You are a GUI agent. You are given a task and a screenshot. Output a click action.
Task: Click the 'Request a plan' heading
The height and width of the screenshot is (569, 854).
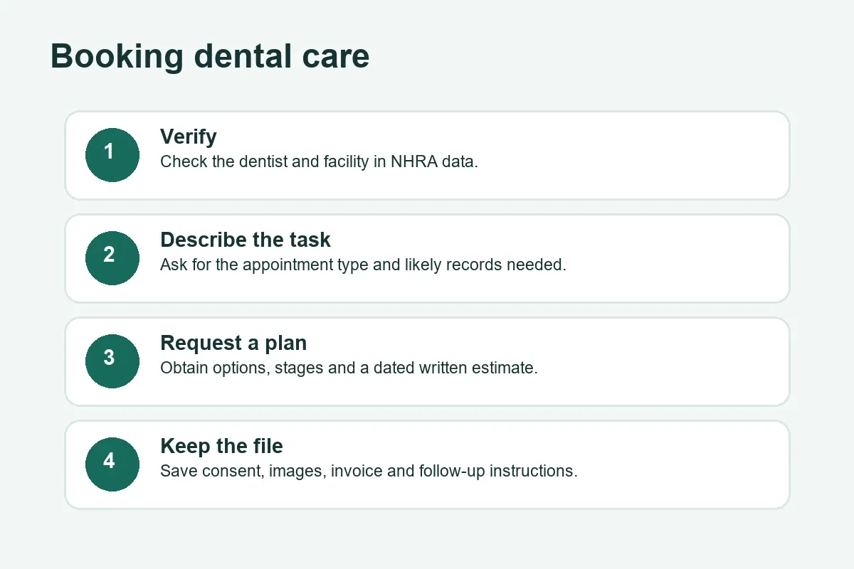point(233,343)
